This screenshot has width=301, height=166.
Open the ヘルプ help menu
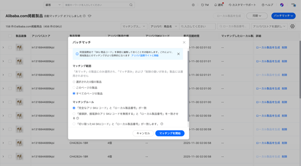pyautogui.click(x=267, y=5)
